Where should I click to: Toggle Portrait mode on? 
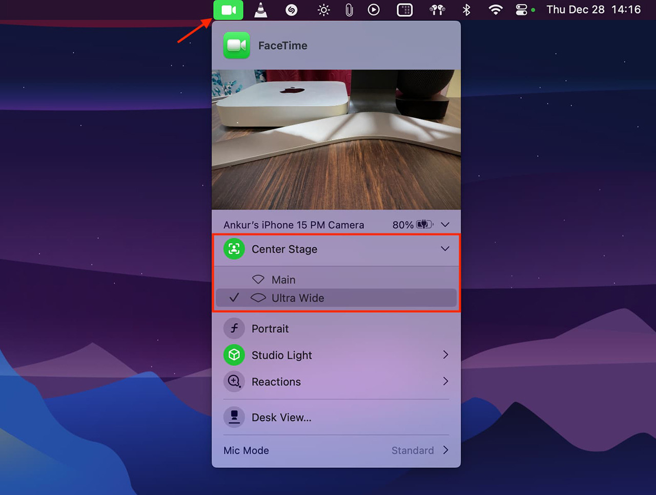click(234, 329)
